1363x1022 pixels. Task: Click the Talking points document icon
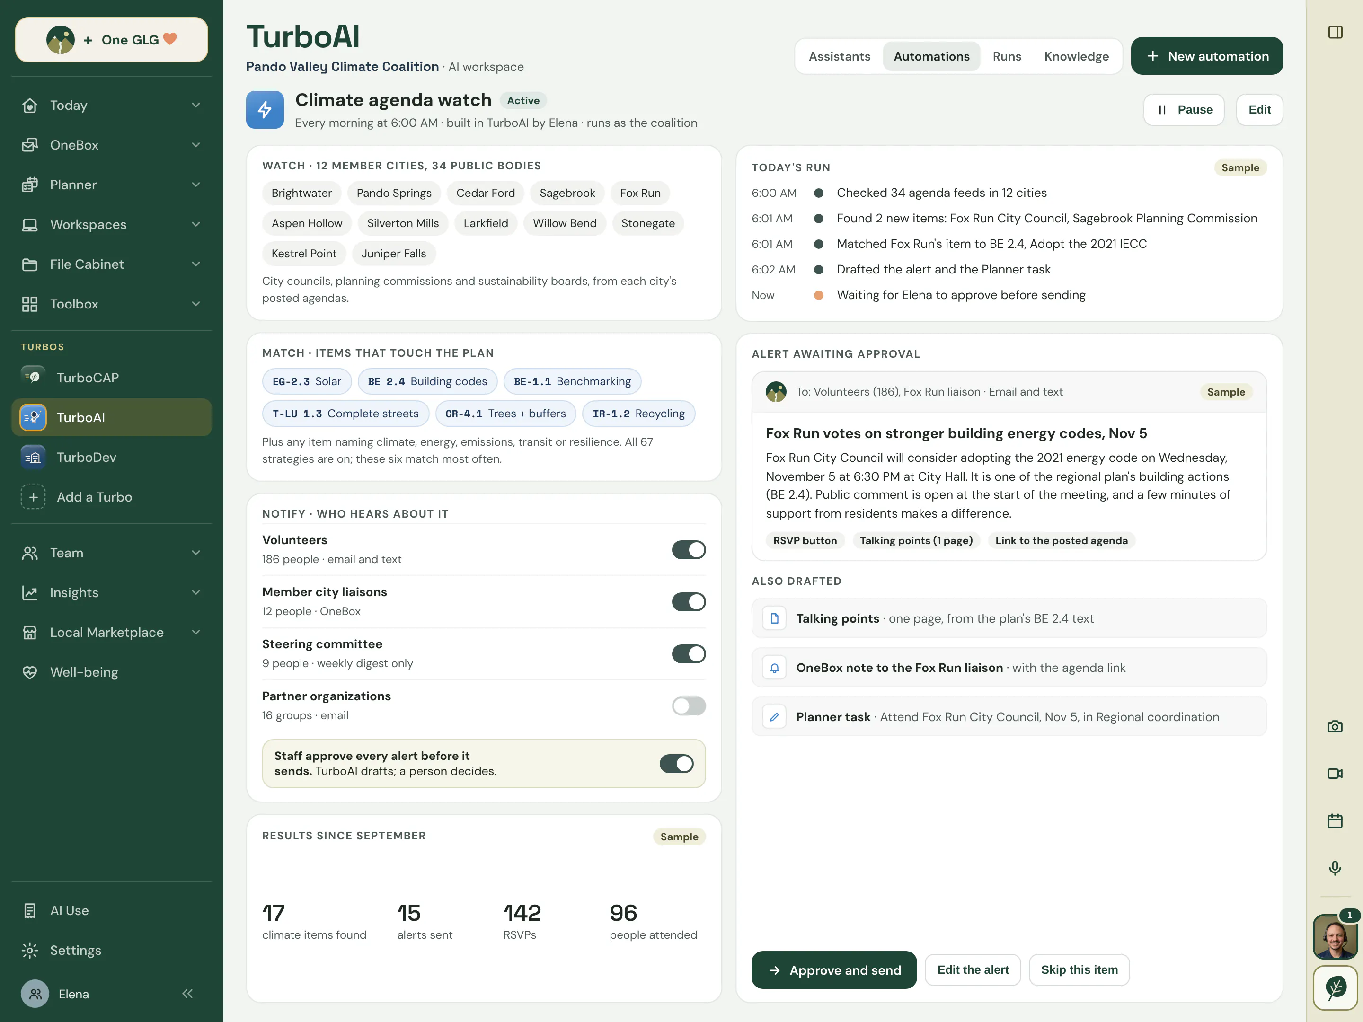tap(775, 618)
